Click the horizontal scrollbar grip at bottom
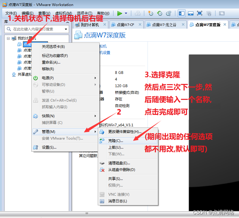This screenshot has width=239, height=218. click(87, 213)
